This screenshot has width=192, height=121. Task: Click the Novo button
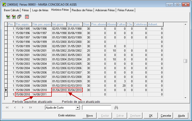[x=90, y=116]
